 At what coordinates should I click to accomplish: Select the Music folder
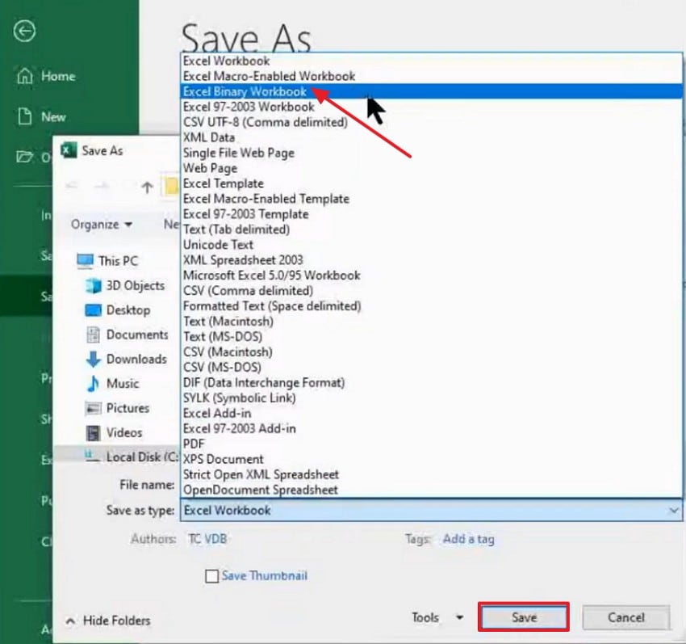(113, 384)
